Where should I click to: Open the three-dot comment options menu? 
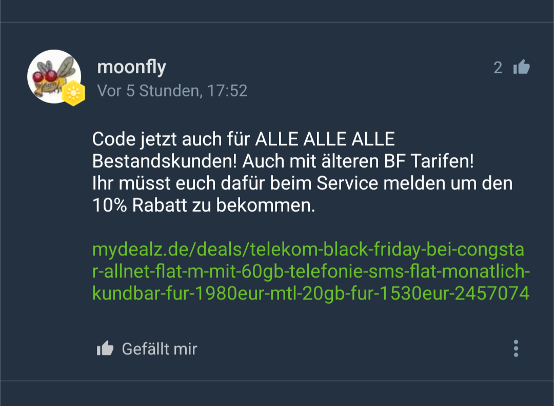pyautogui.click(x=516, y=349)
